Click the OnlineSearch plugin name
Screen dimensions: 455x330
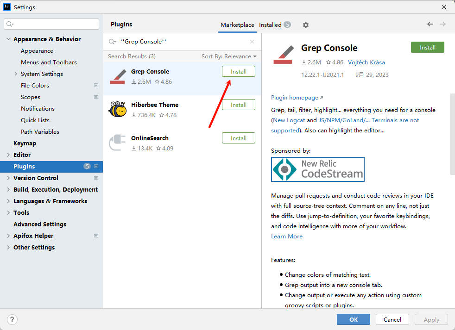point(150,138)
